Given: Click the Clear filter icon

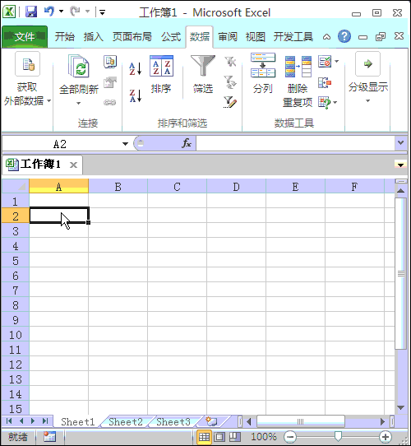Looking at the screenshot, I should (230, 62).
